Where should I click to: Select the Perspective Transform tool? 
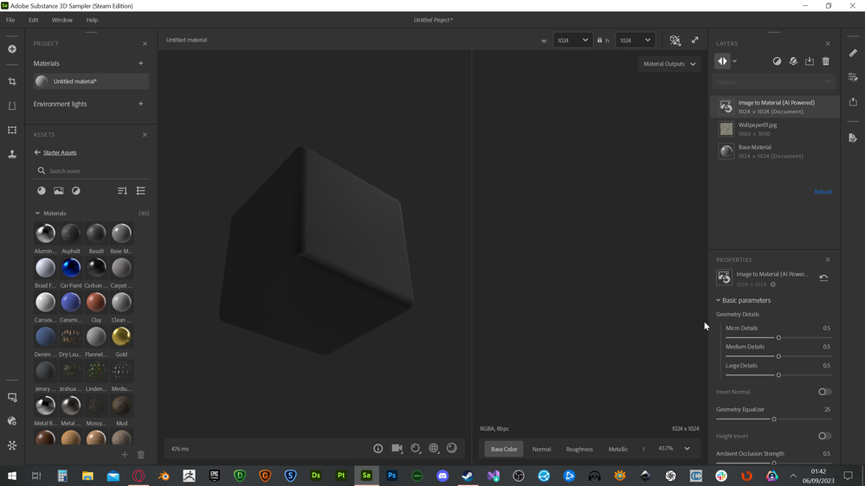coord(12,106)
